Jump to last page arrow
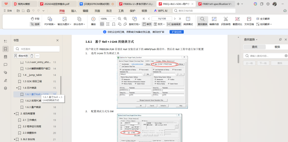The image size is (288, 142). (180, 19)
